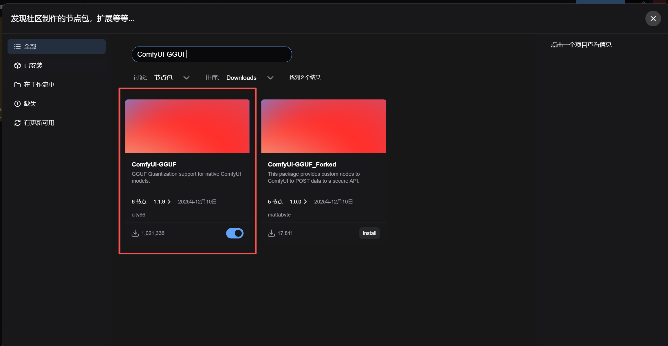The width and height of the screenshot is (668, 346).
Task: Click download icon on ComfyUI-GGUF card
Action: (135, 233)
